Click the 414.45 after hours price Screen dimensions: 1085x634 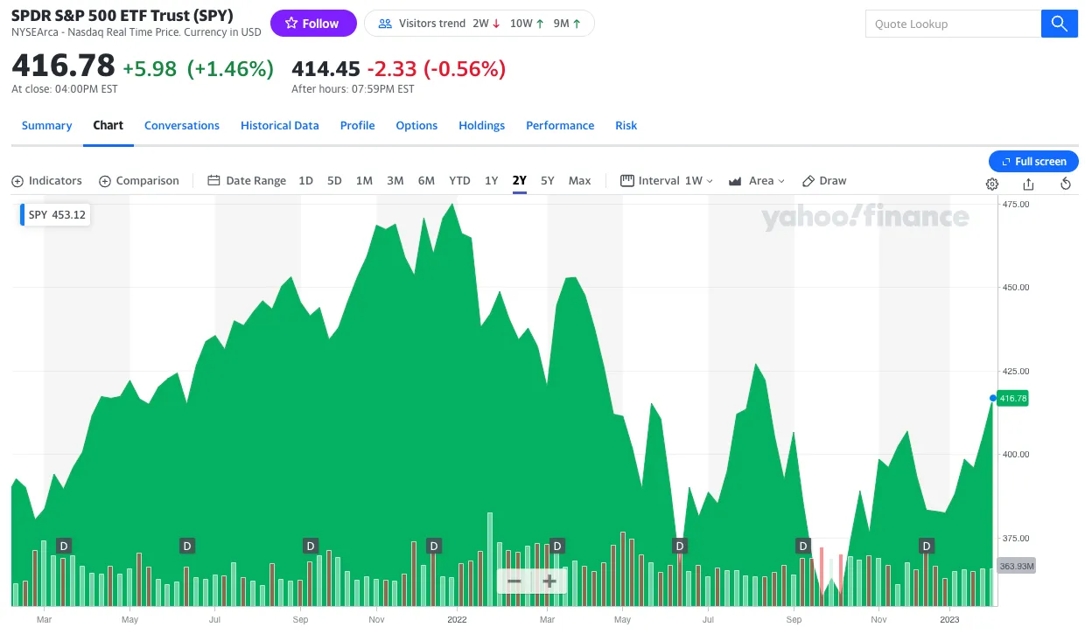[x=325, y=68]
